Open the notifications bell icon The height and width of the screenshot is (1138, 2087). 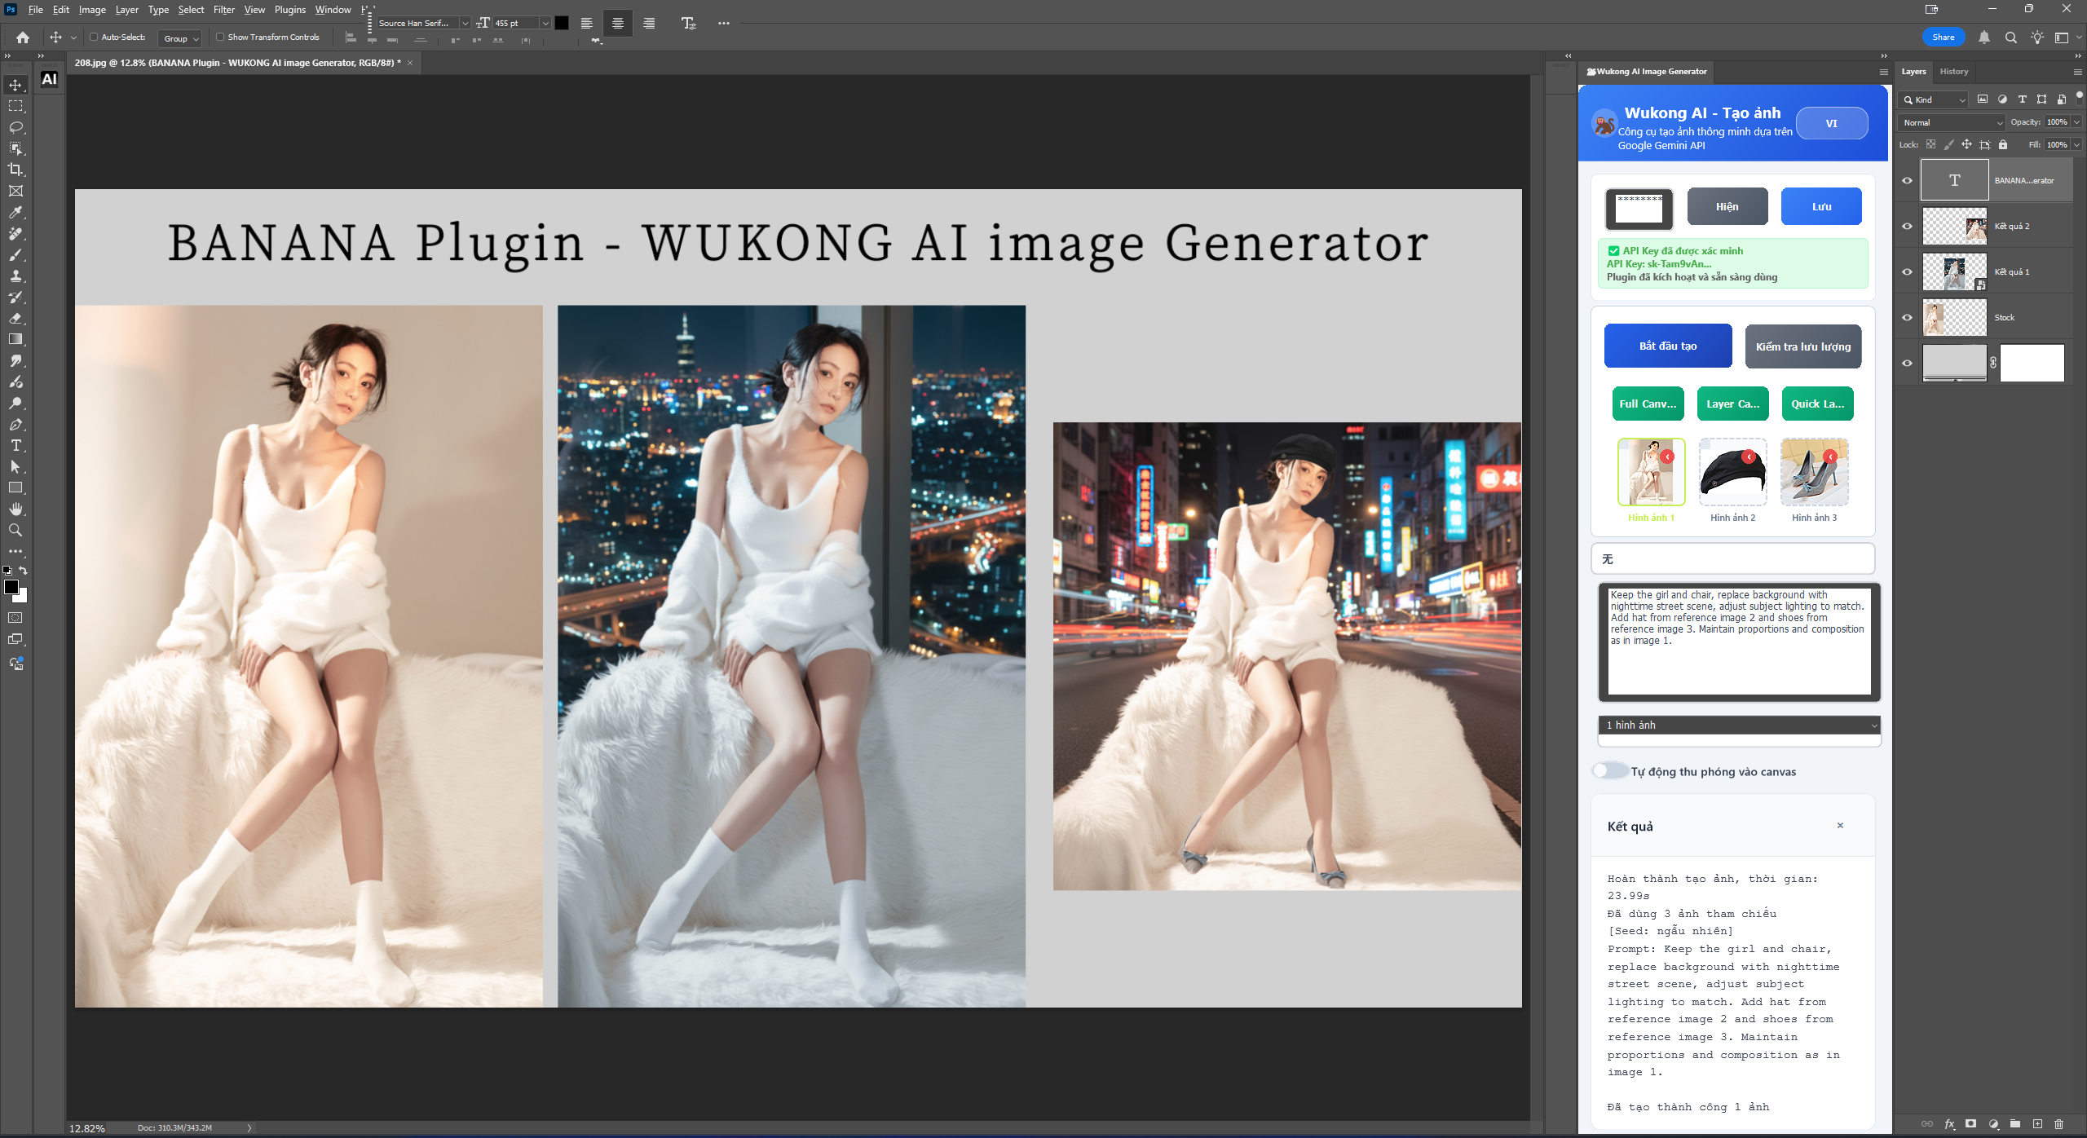click(x=1984, y=37)
